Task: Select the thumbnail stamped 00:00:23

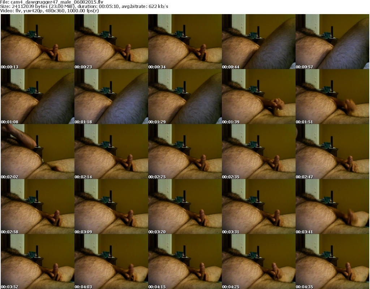Action: [x=111, y=42]
